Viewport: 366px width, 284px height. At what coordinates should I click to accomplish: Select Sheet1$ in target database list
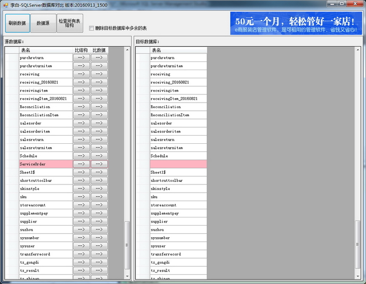click(178, 172)
